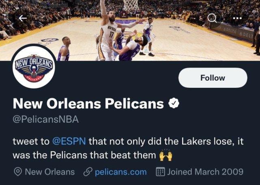Tap the verified checkmark badge

pyautogui.click(x=173, y=104)
